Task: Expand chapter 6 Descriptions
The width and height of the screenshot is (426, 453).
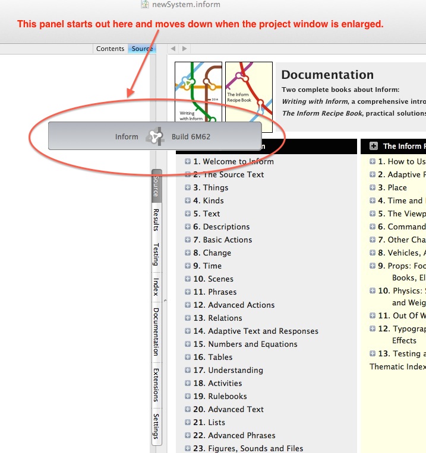Action: coord(188,226)
